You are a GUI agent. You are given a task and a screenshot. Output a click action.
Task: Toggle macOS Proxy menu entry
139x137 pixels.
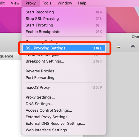pos(64,88)
